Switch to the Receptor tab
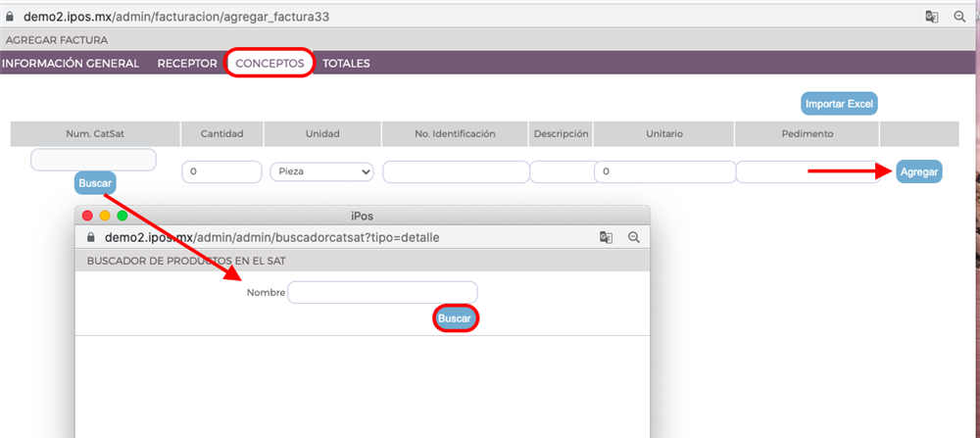 (187, 63)
